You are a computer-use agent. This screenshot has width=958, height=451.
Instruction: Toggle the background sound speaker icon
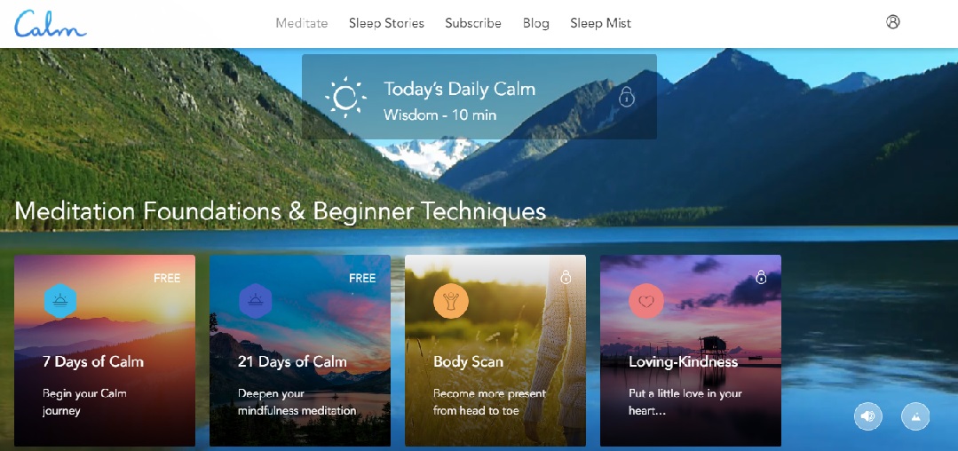point(867,416)
